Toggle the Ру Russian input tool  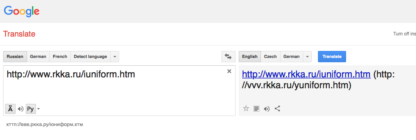[31, 109]
